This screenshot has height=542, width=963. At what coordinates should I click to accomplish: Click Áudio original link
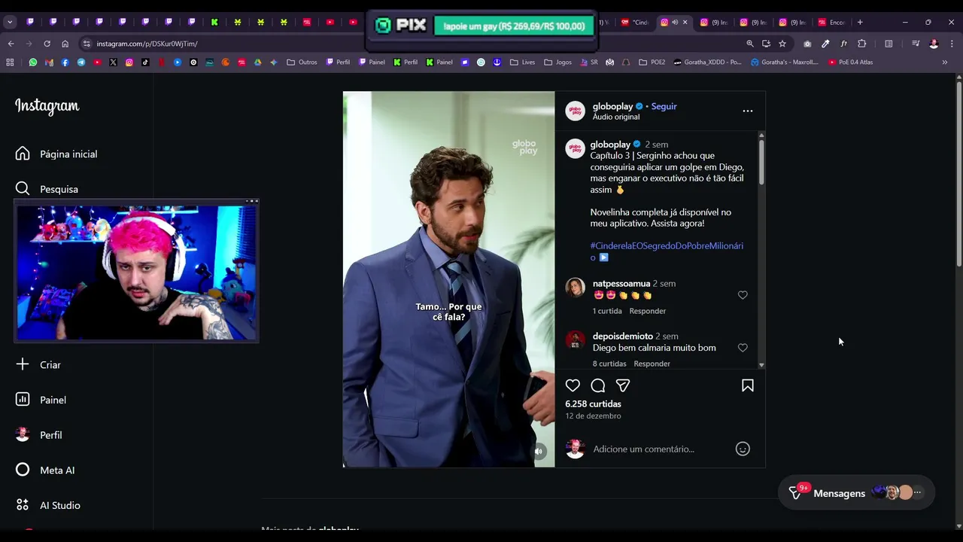(x=616, y=117)
